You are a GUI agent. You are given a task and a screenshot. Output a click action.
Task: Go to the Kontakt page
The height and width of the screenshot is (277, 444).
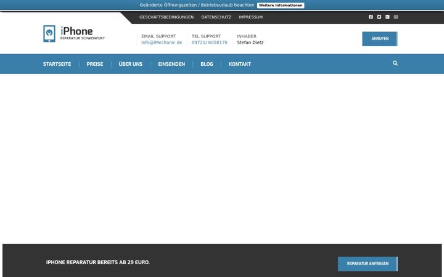(240, 64)
